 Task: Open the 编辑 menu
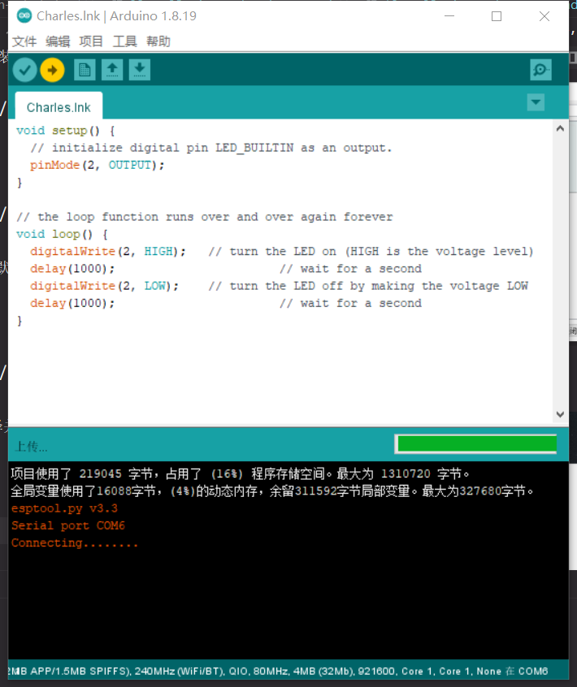pyautogui.click(x=58, y=41)
